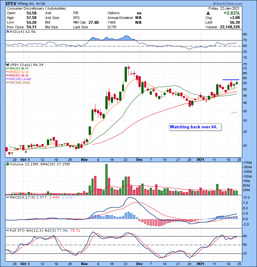Click the MA(100) 34.60 legend entry

[18, 83]
